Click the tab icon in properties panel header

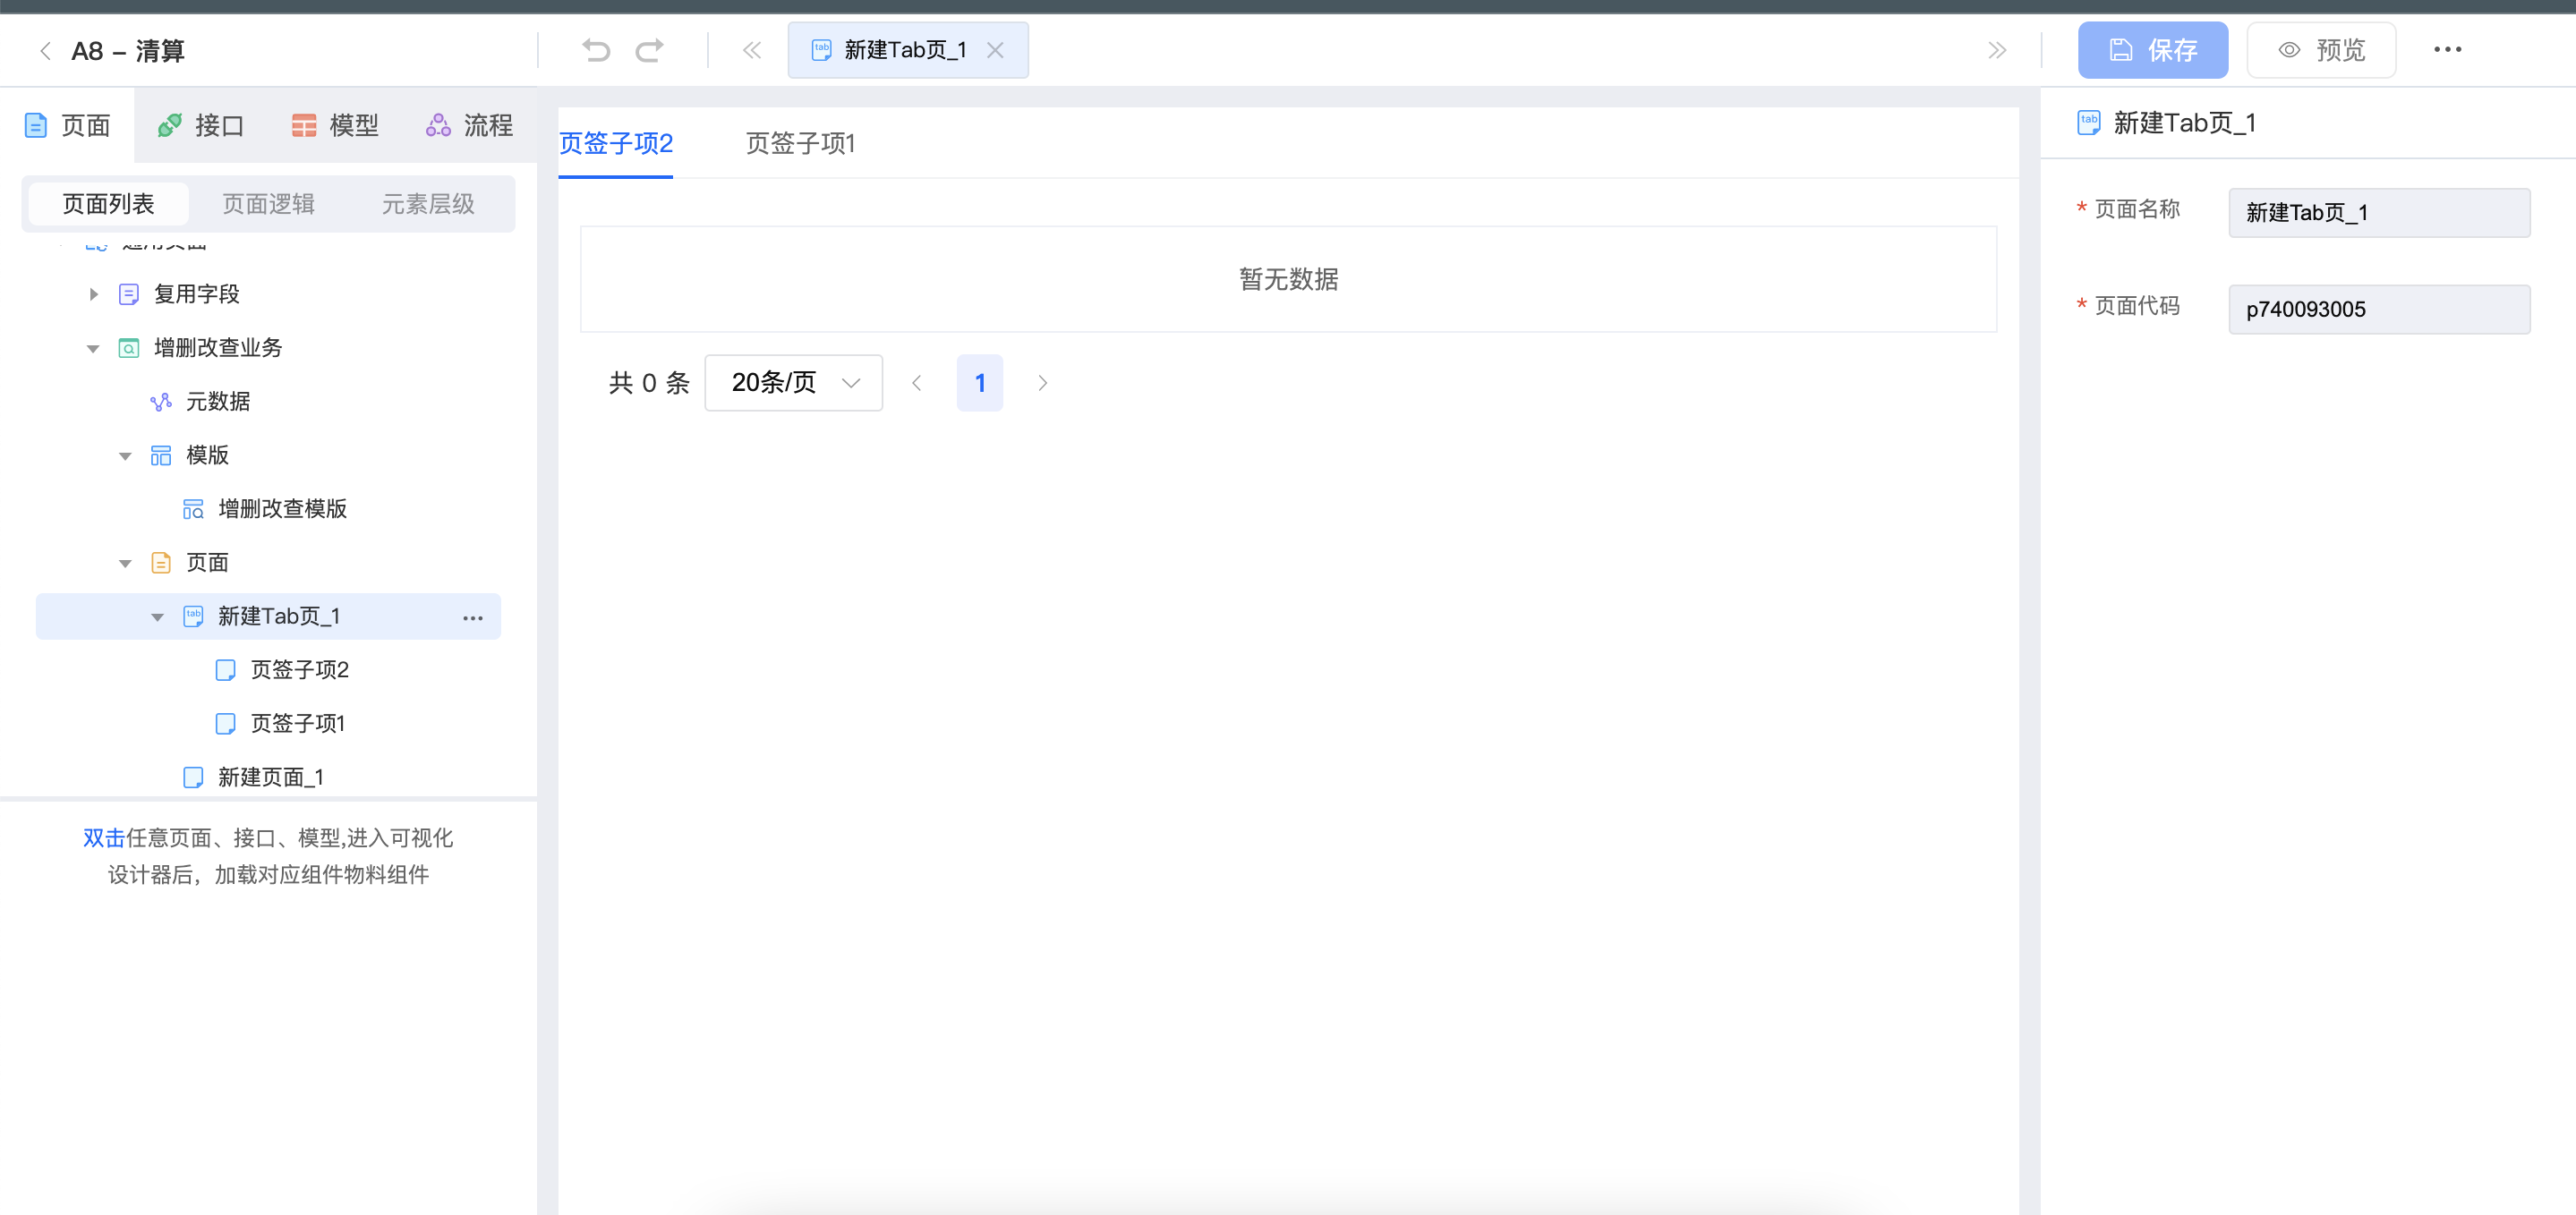click(2089, 123)
